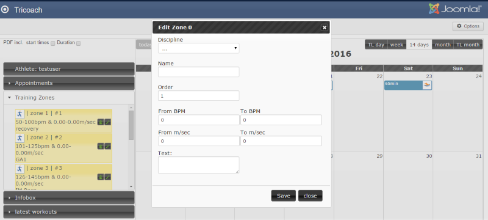The image size is (488, 220).
Task: Close the Edit Zone 0 dialog with X
Action: pos(325,28)
